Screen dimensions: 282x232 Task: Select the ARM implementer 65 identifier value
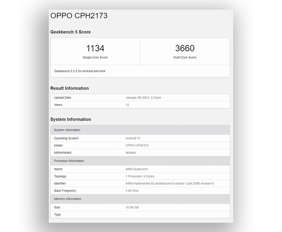(x=170, y=184)
